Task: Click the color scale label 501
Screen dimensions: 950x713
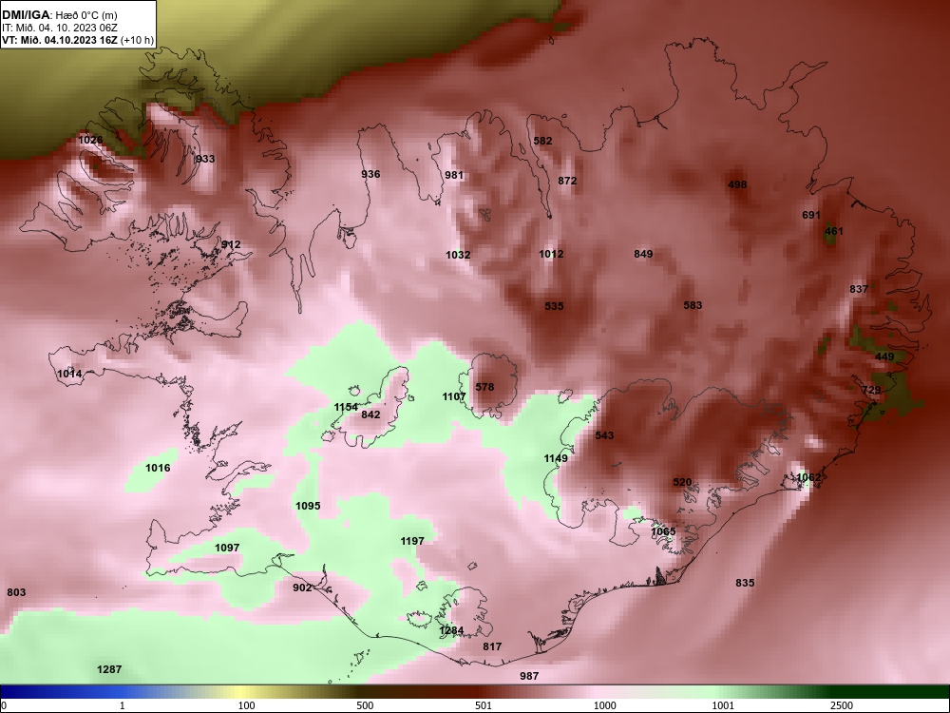Action: [x=484, y=705]
